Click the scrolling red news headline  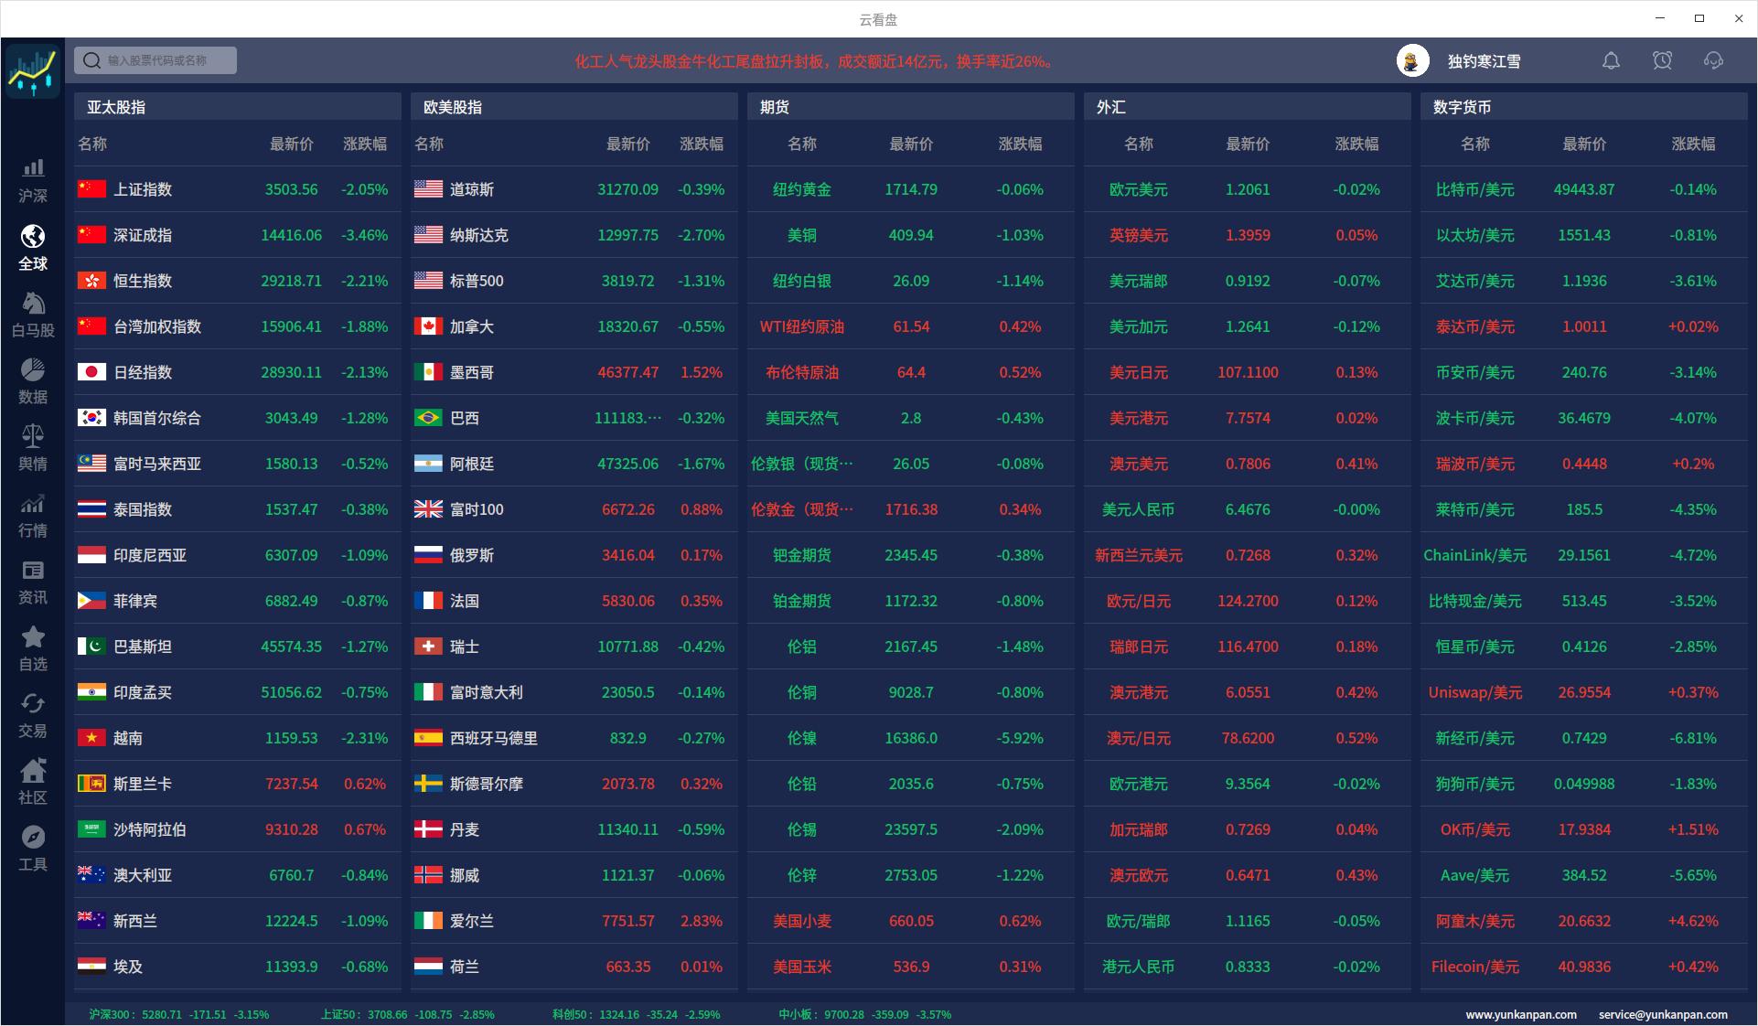point(814,61)
